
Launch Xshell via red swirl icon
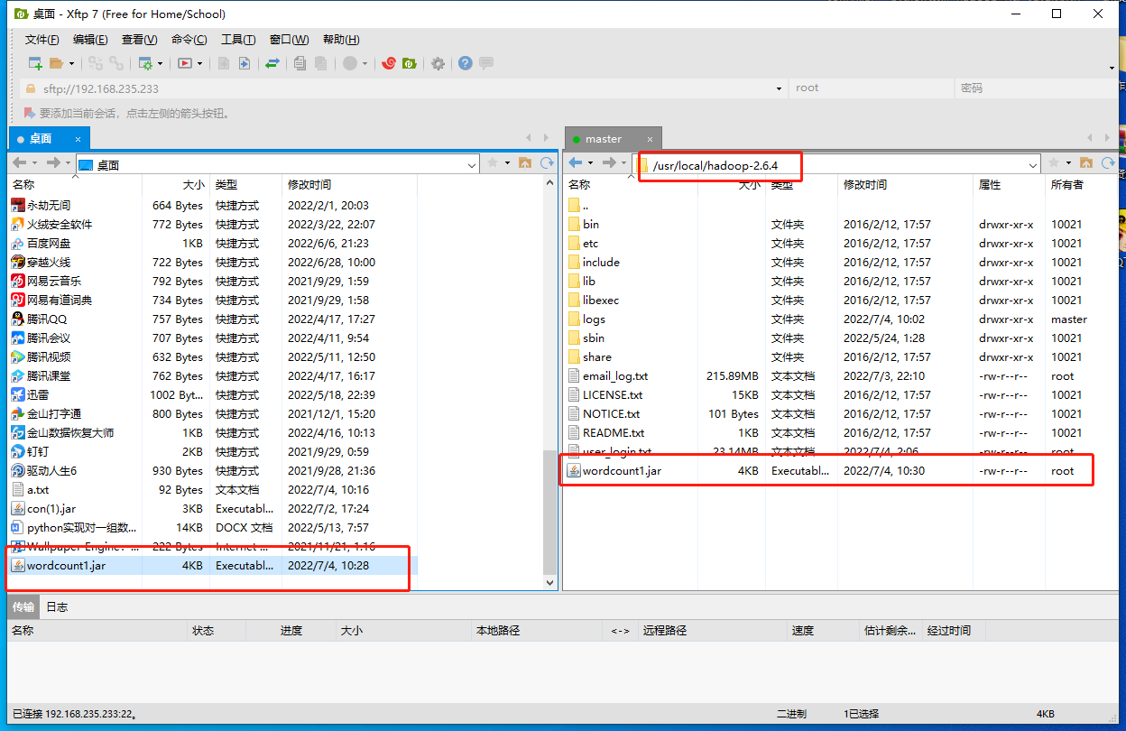(x=389, y=63)
